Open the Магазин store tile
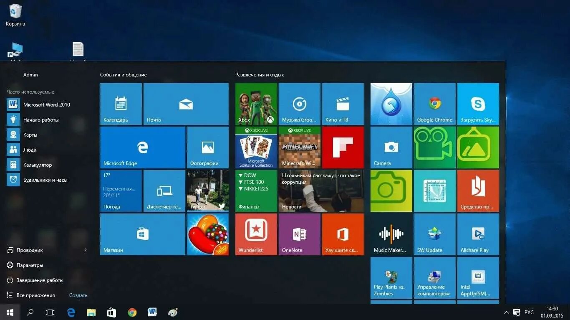Screen dimensions: 570x320 click(143, 234)
